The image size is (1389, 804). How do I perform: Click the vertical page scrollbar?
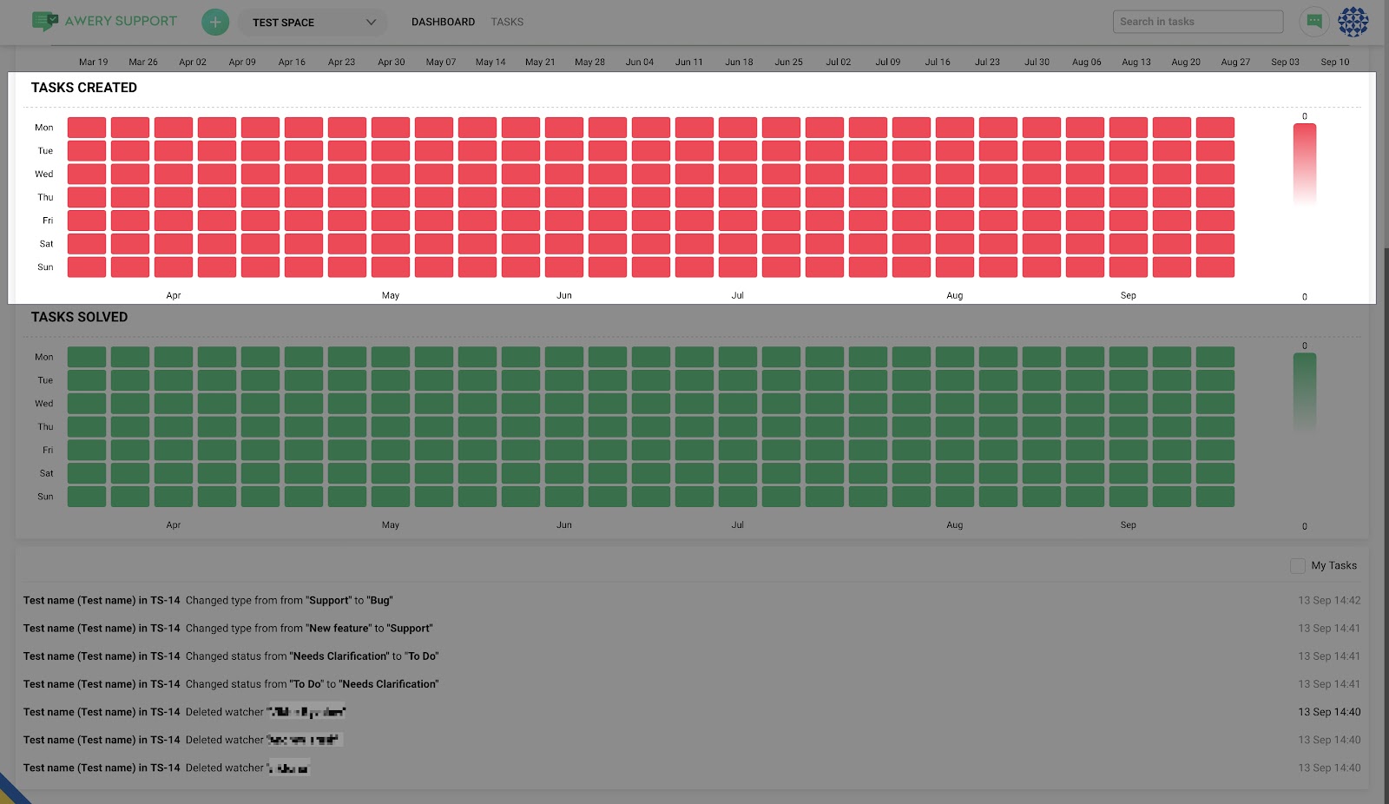[1385, 434]
